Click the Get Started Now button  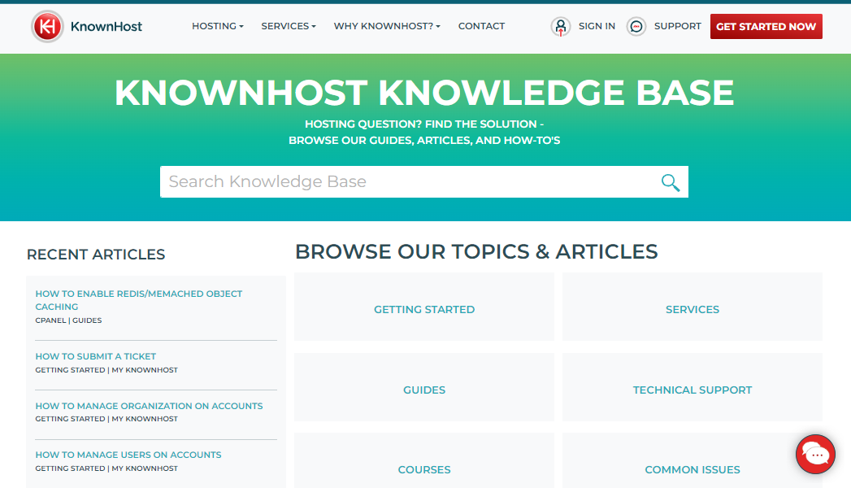pos(766,27)
